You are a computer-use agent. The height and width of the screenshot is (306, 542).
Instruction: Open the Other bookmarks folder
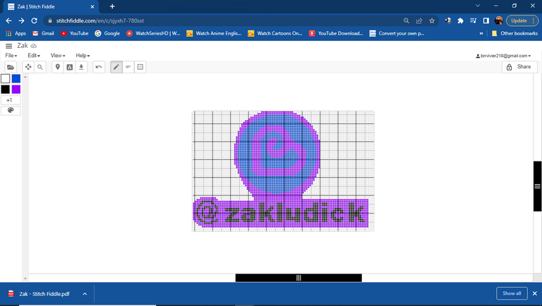514,34
